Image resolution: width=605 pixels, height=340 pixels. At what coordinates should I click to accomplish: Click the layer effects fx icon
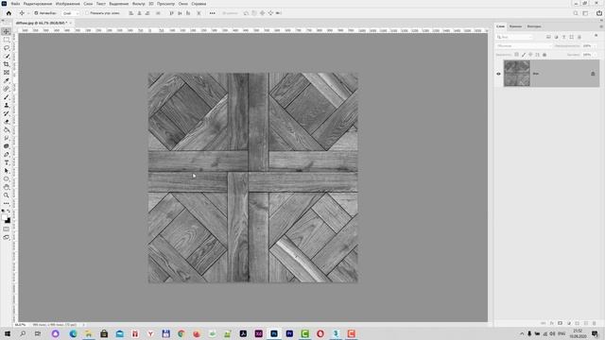(x=552, y=323)
